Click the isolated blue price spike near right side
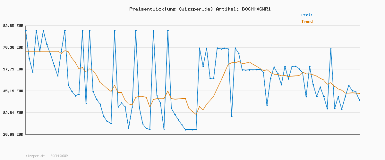385x160 pixels. tap(331, 48)
